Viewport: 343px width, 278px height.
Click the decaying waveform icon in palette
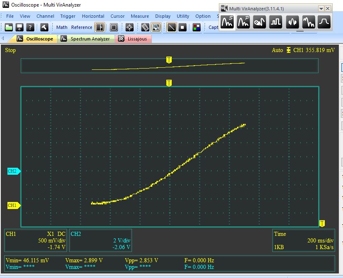[308, 22]
